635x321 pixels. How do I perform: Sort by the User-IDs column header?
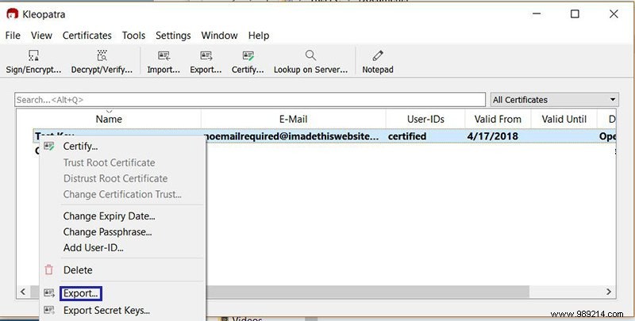coord(425,119)
